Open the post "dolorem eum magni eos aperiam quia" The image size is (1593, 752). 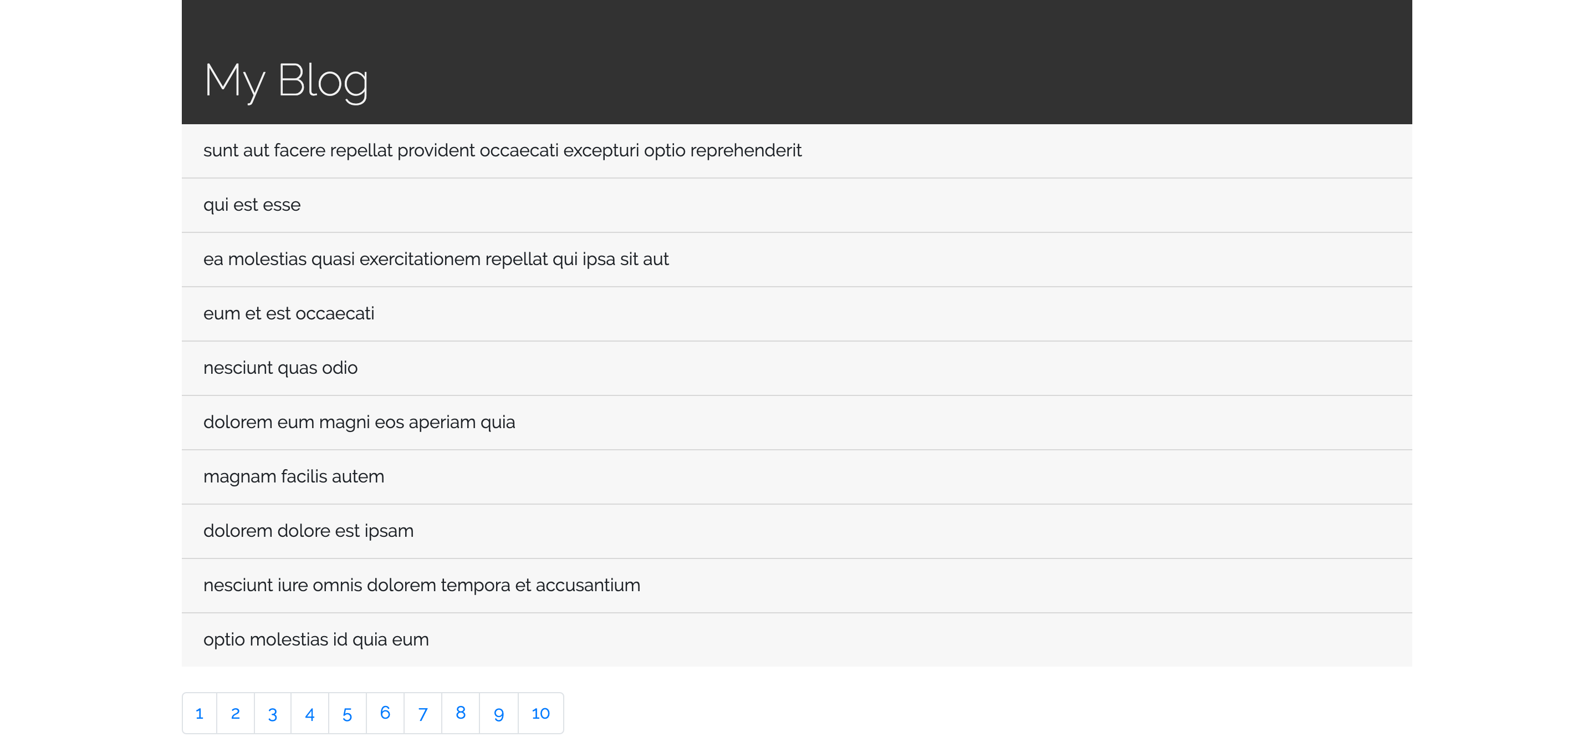click(359, 422)
